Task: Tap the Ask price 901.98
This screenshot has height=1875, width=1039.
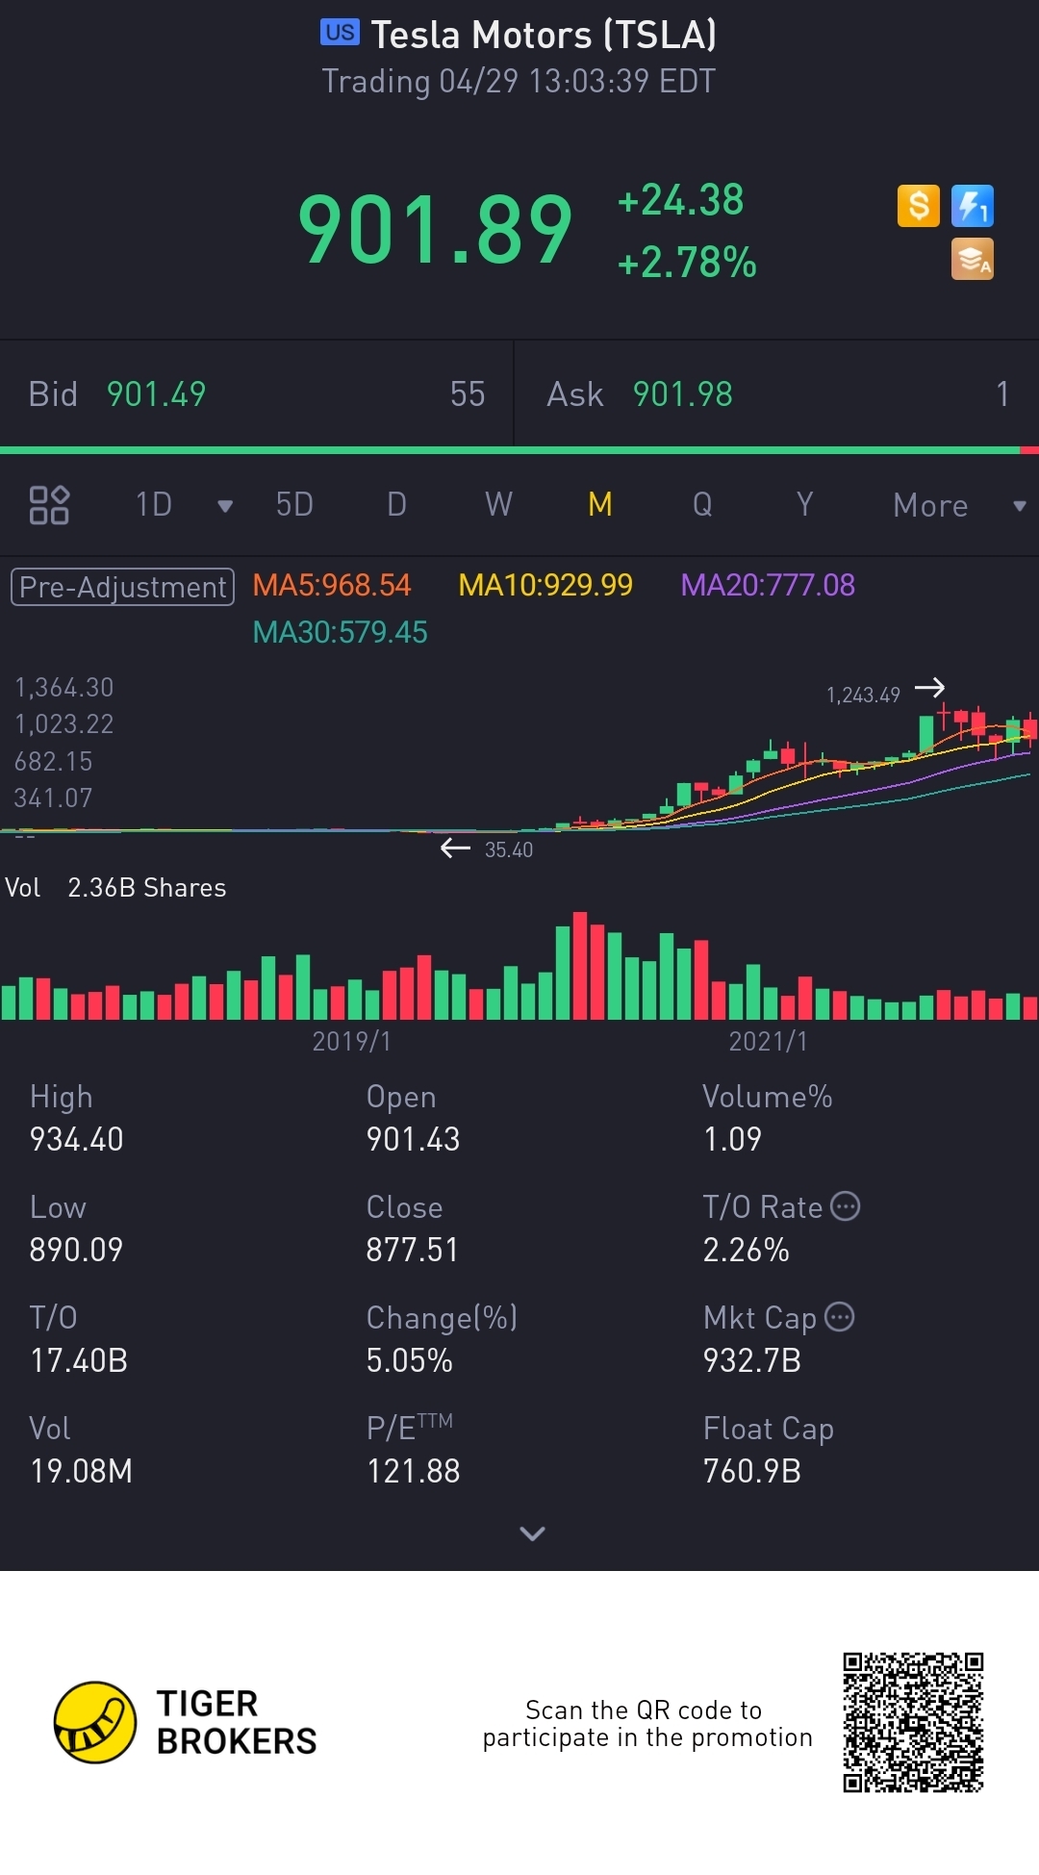Action: click(x=682, y=394)
